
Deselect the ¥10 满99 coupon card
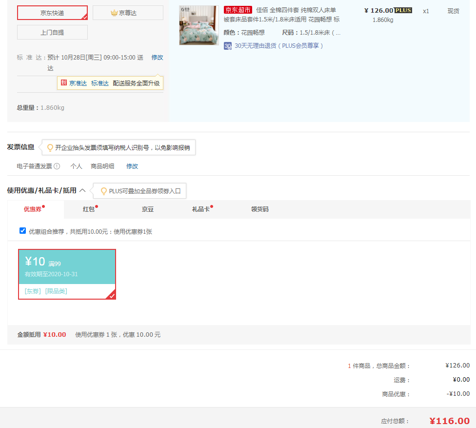(x=67, y=274)
